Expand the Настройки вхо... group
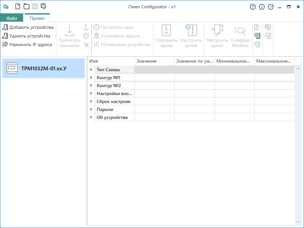Viewport: 304px width, 228px height. click(91, 93)
